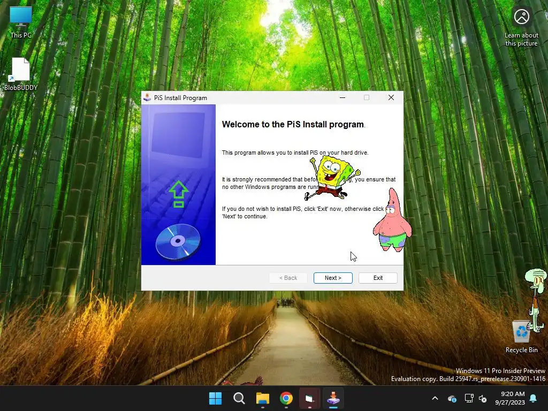The image size is (548, 411).
Task: Switch to the dark folder app on the taskbar
Action: [310, 398]
